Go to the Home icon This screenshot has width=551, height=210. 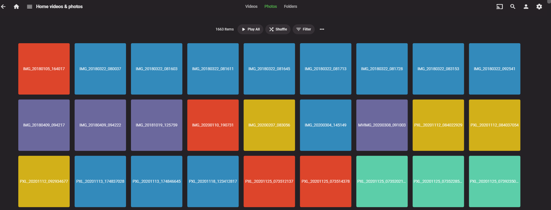pos(16,6)
